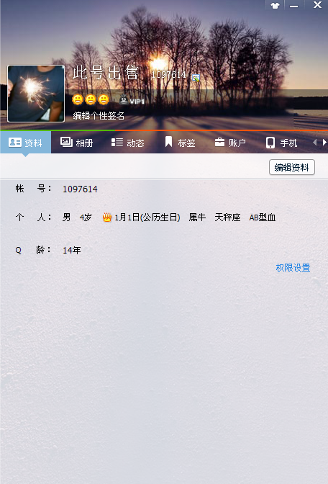Go to the 账户 account tab

tap(230, 143)
